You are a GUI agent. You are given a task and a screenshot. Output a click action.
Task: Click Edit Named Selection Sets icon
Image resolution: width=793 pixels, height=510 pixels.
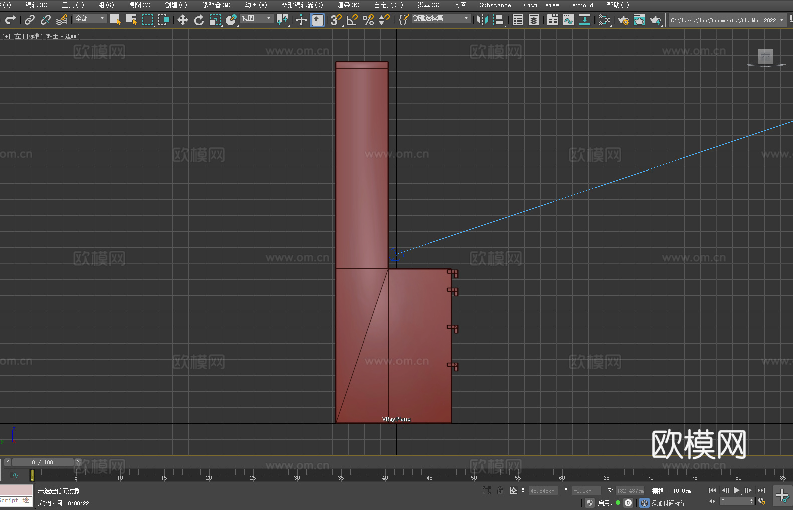404,20
